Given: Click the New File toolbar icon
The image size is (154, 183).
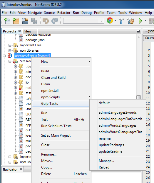Looking at the screenshot, I should tap(7, 21).
